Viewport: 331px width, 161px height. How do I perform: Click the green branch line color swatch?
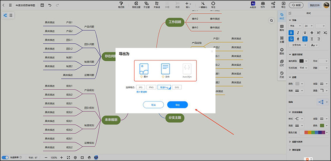coord(322,125)
